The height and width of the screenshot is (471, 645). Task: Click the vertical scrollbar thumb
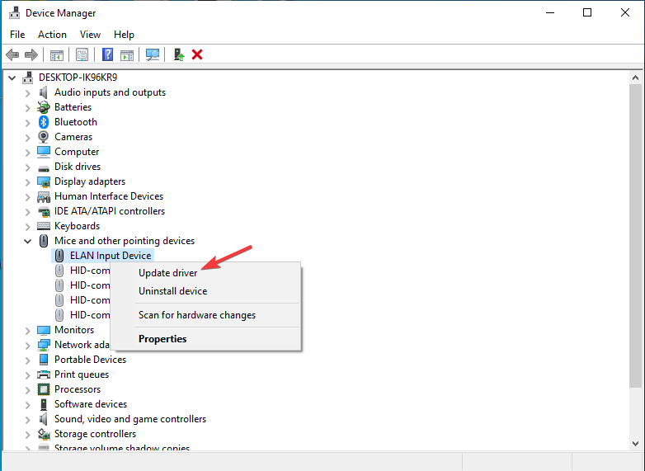coord(635,235)
